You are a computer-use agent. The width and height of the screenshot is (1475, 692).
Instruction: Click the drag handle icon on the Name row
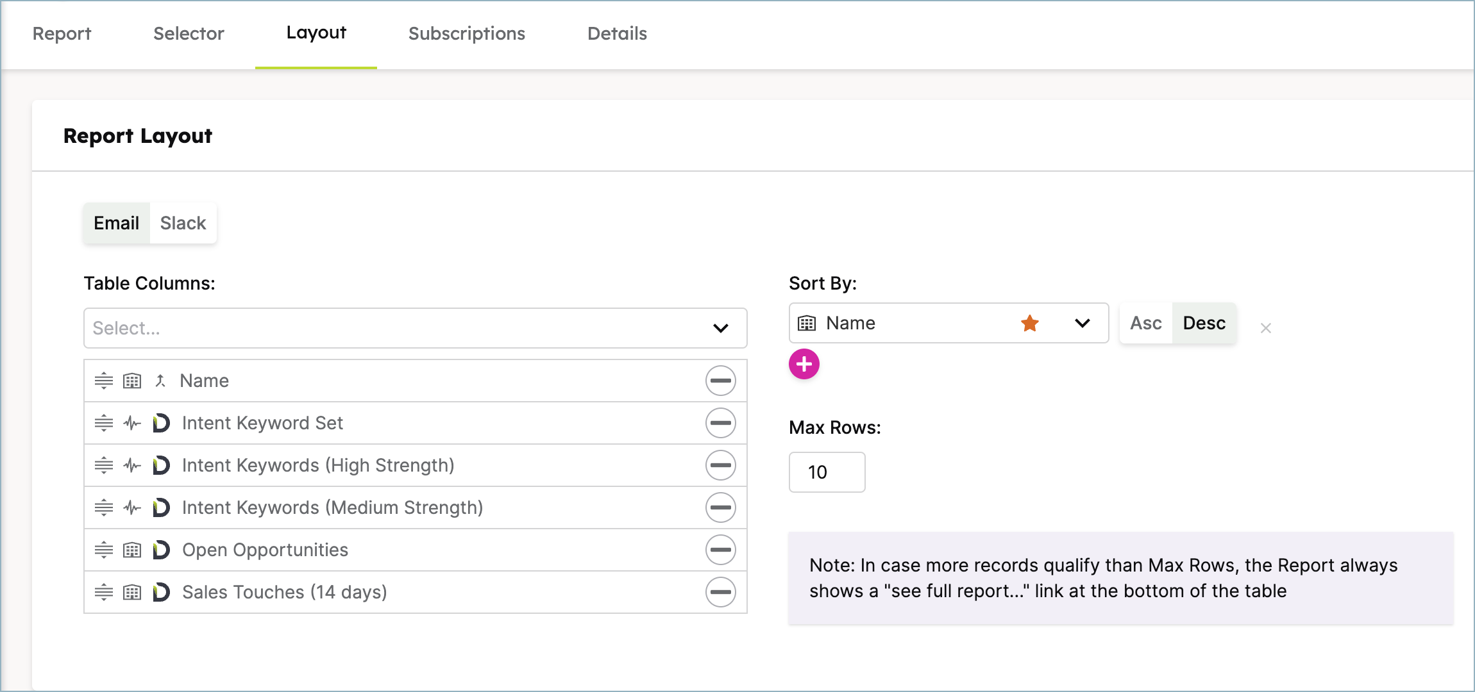tap(104, 380)
